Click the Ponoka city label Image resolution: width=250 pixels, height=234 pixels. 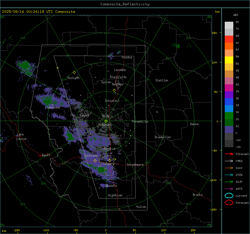click(x=127, y=57)
